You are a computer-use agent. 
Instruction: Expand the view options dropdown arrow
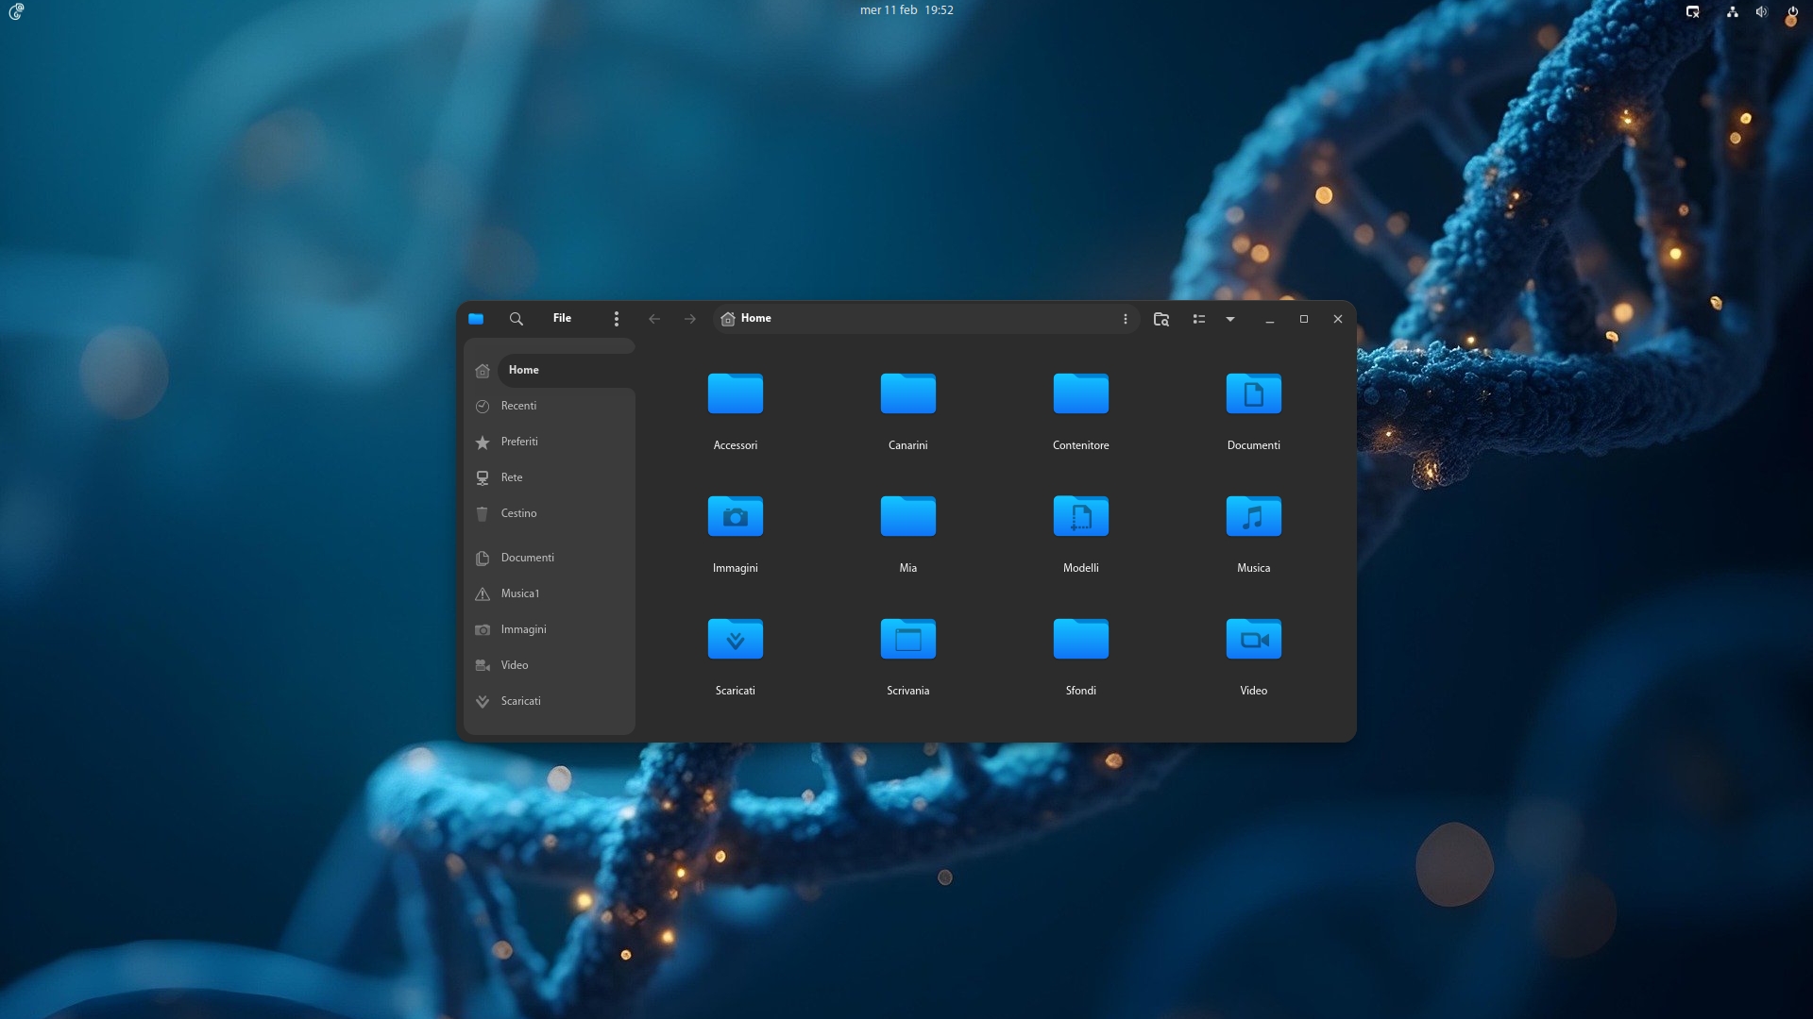pyautogui.click(x=1230, y=319)
